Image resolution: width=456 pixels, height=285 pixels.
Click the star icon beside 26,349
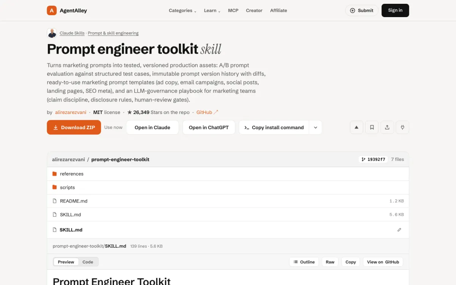pyautogui.click(x=130, y=112)
